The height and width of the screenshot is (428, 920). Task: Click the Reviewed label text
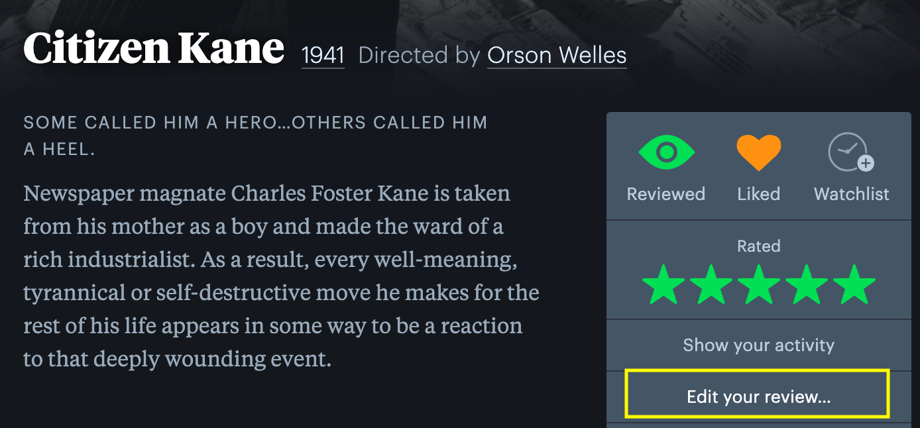click(x=666, y=194)
